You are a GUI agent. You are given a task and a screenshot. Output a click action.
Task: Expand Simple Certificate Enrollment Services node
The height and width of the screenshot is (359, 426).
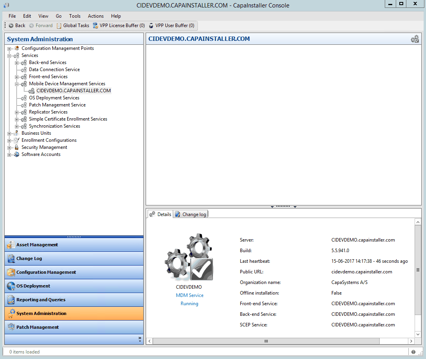click(17, 119)
